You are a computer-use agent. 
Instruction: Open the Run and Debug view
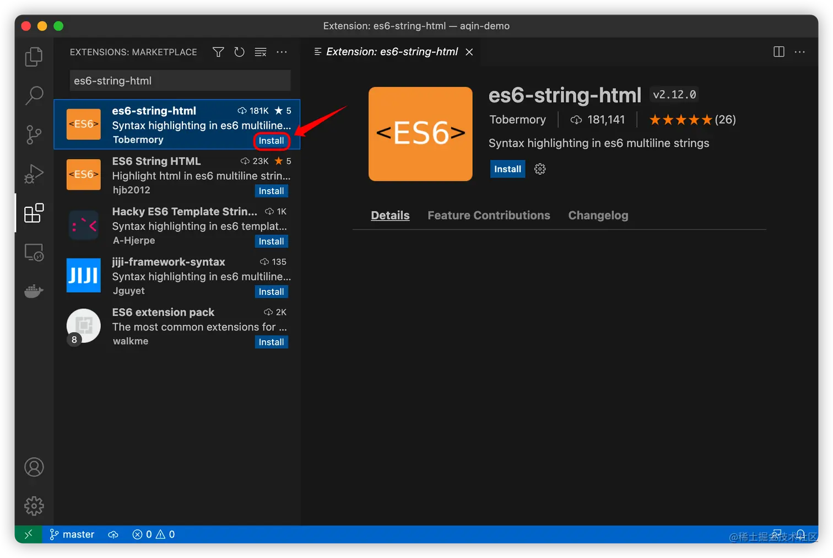point(34,174)
